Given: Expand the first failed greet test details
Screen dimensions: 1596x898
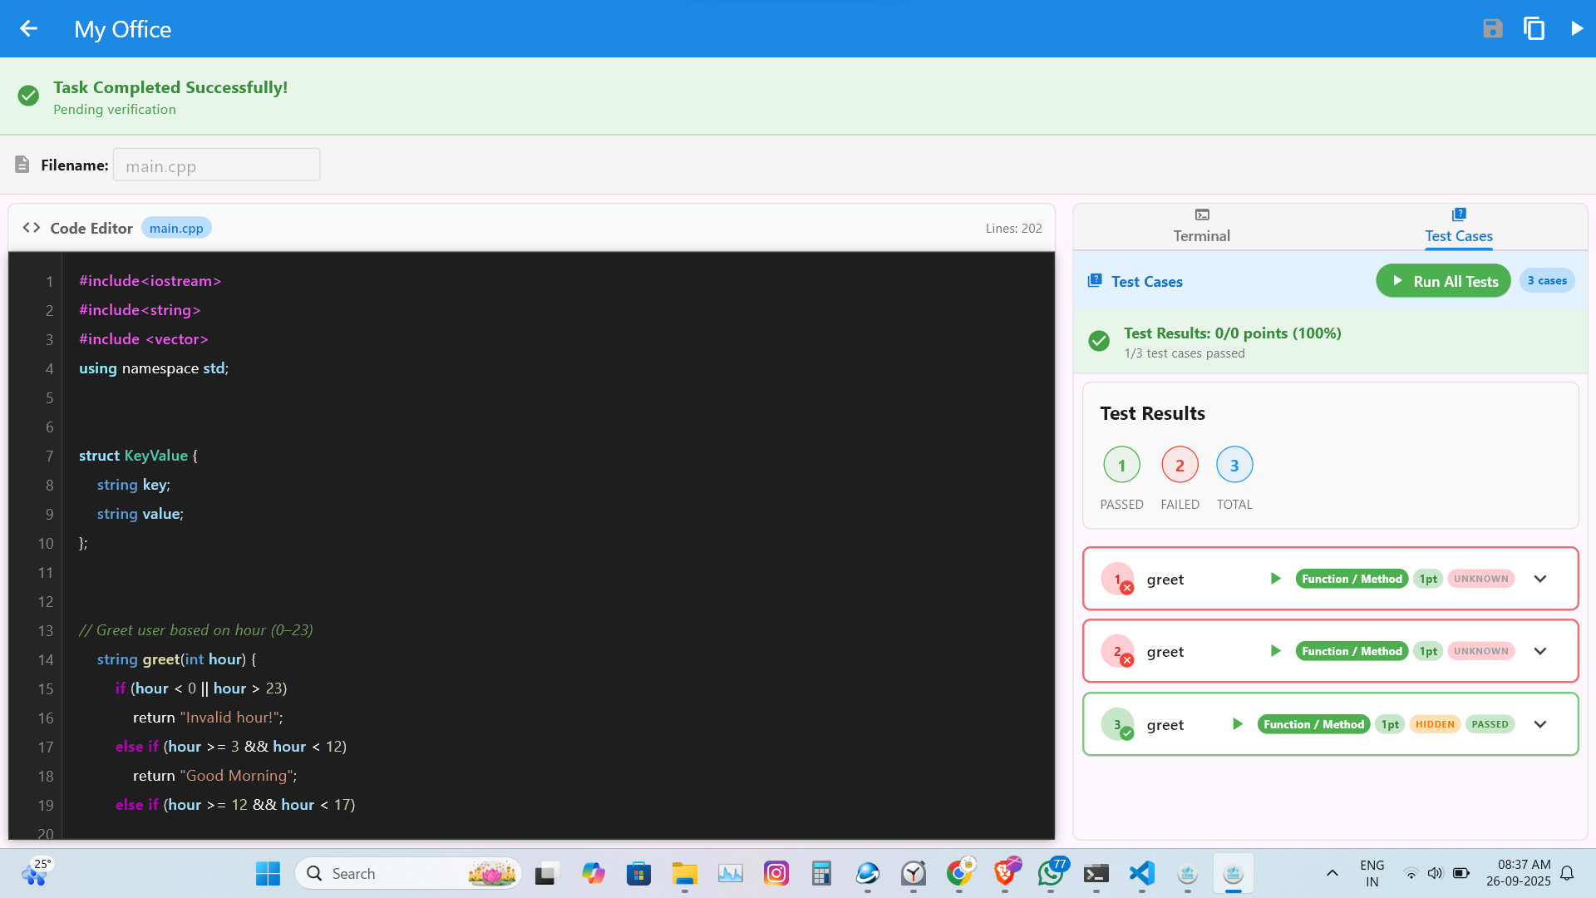Looking at the screenshot, I should click(x=1539, y=579).
